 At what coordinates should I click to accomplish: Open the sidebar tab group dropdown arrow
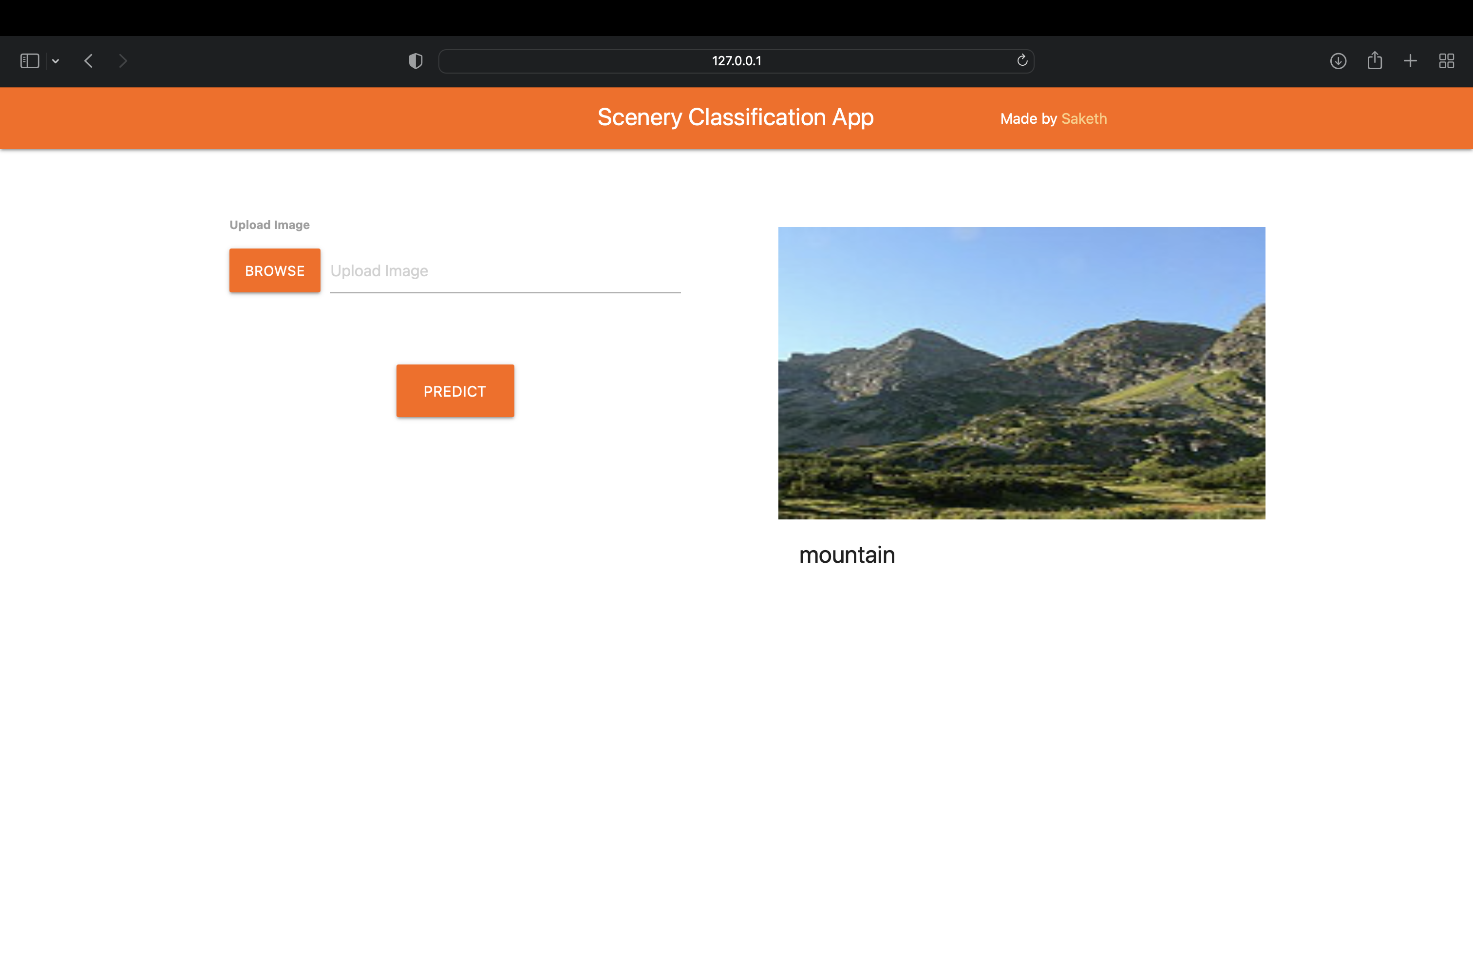(x=56, y=60)
